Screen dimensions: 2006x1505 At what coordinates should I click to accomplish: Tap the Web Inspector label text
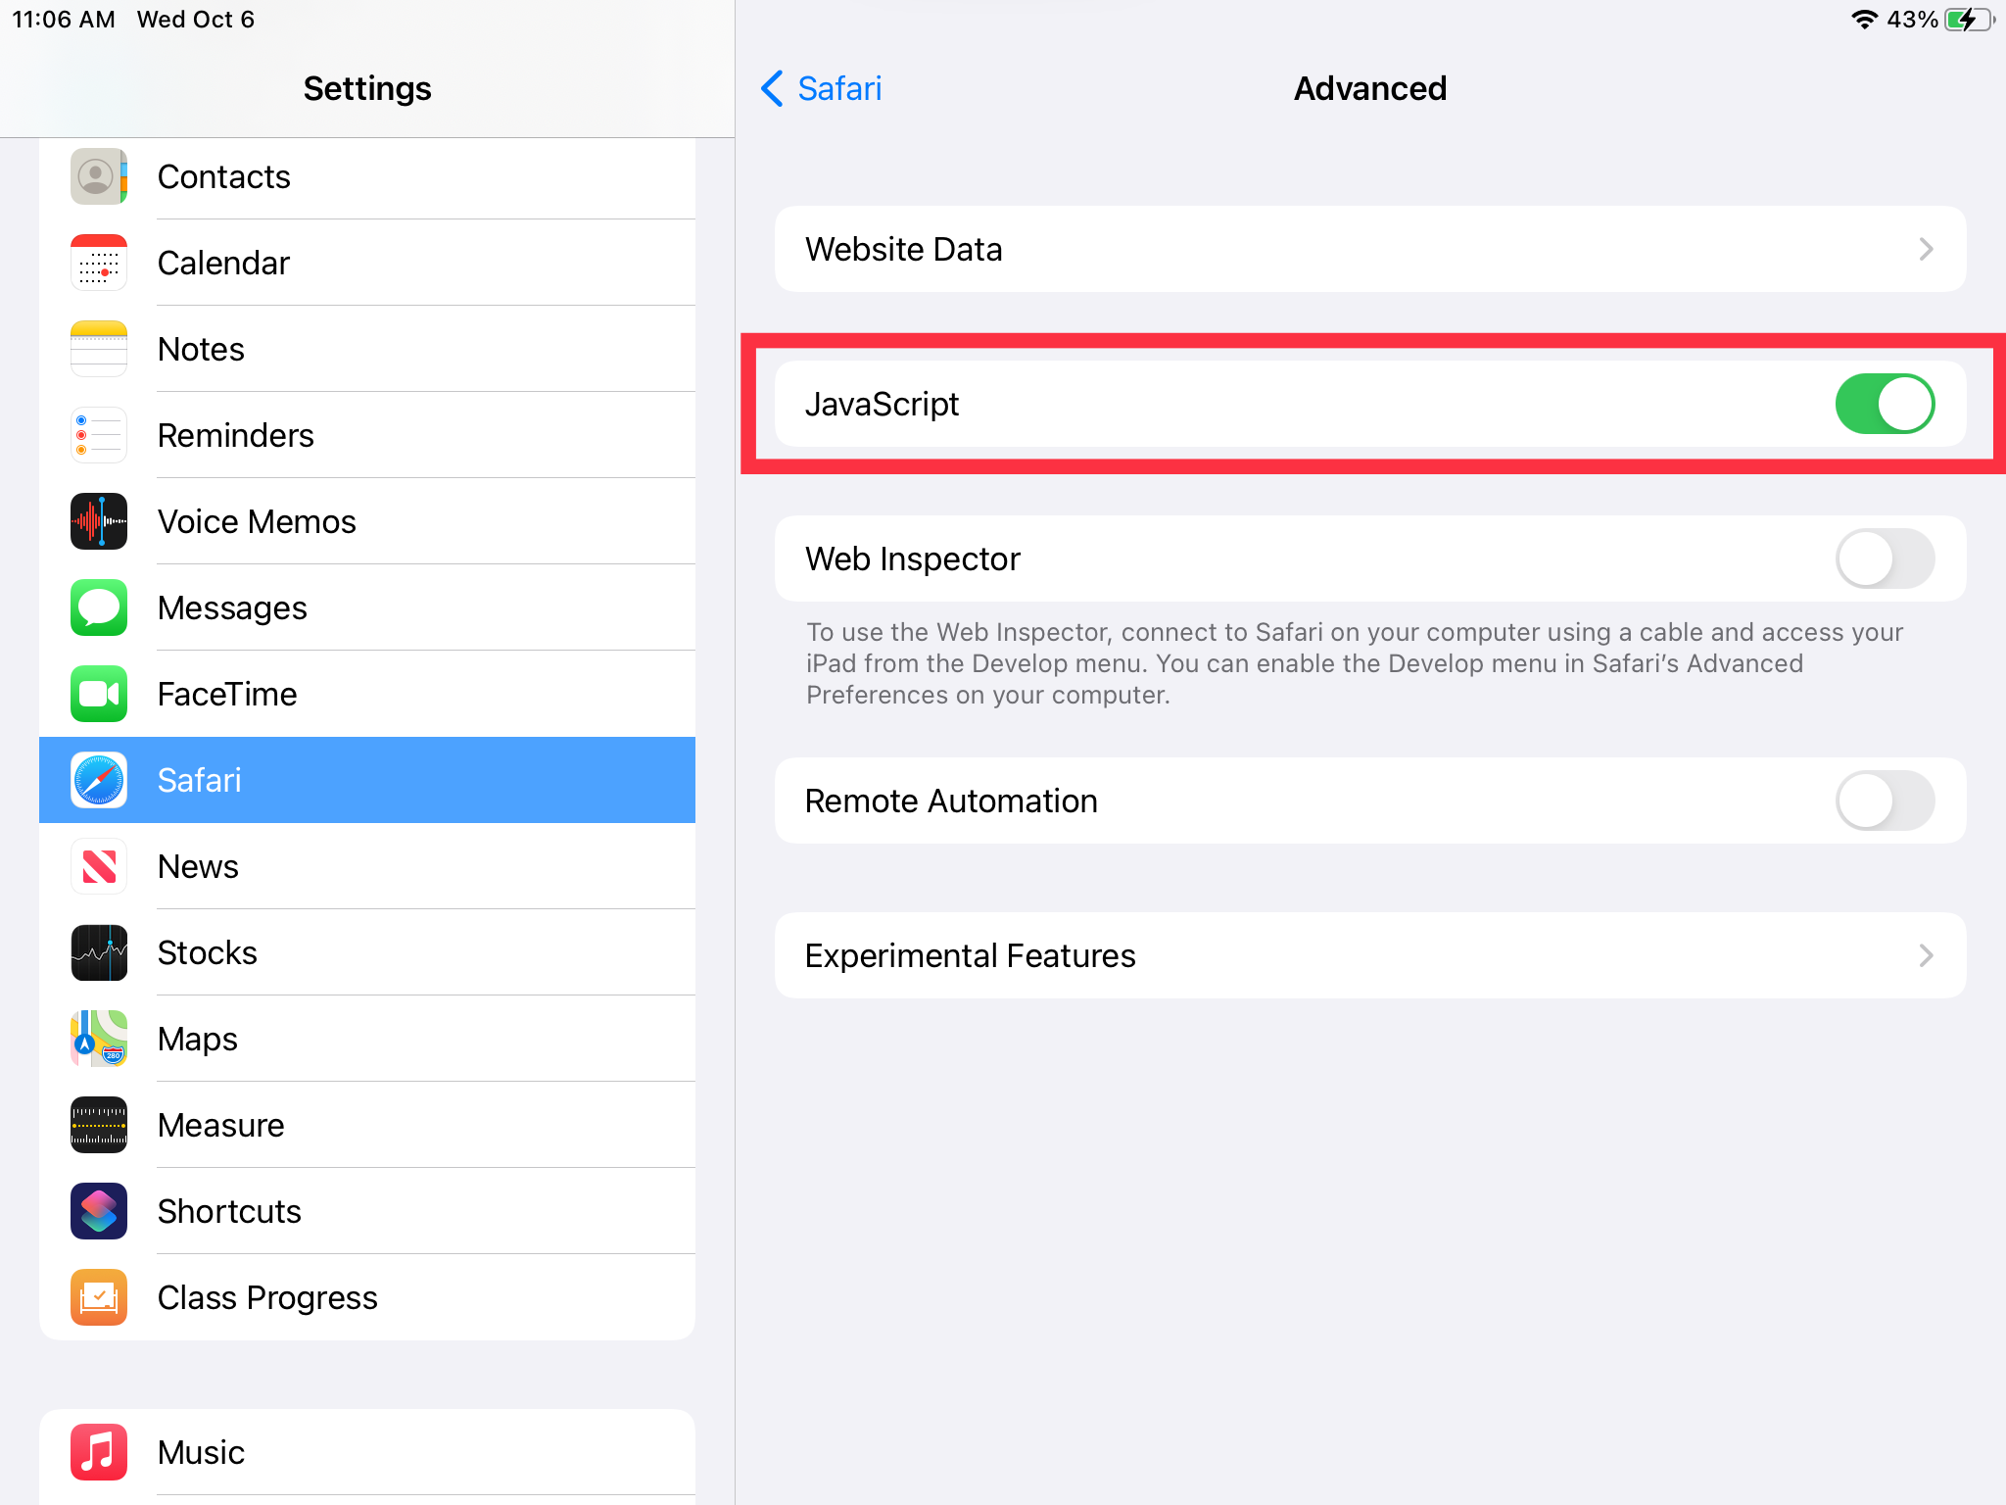tap(913, 558)
